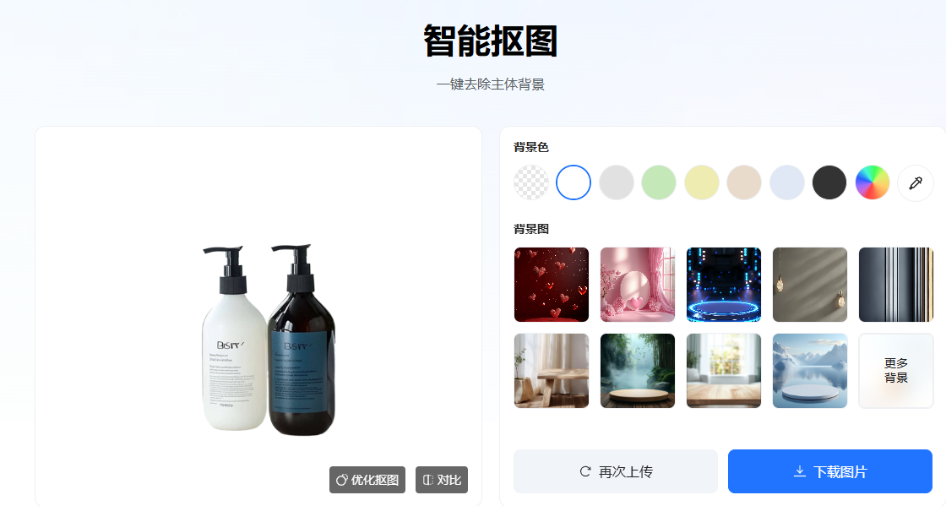Select the red hearts background image
Viewport: 946px width, 506px height.
coord(552,285)
